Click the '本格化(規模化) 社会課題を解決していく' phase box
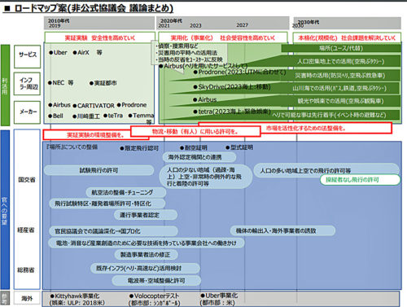407x307 pixels. coord(347,37)
